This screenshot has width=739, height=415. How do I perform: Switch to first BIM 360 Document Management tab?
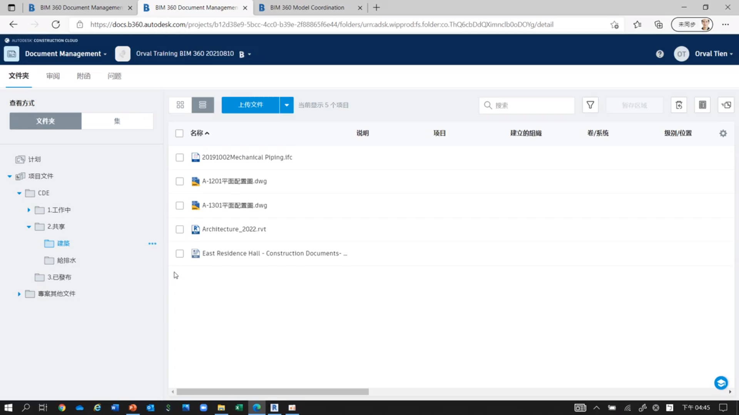click(81, 8)
